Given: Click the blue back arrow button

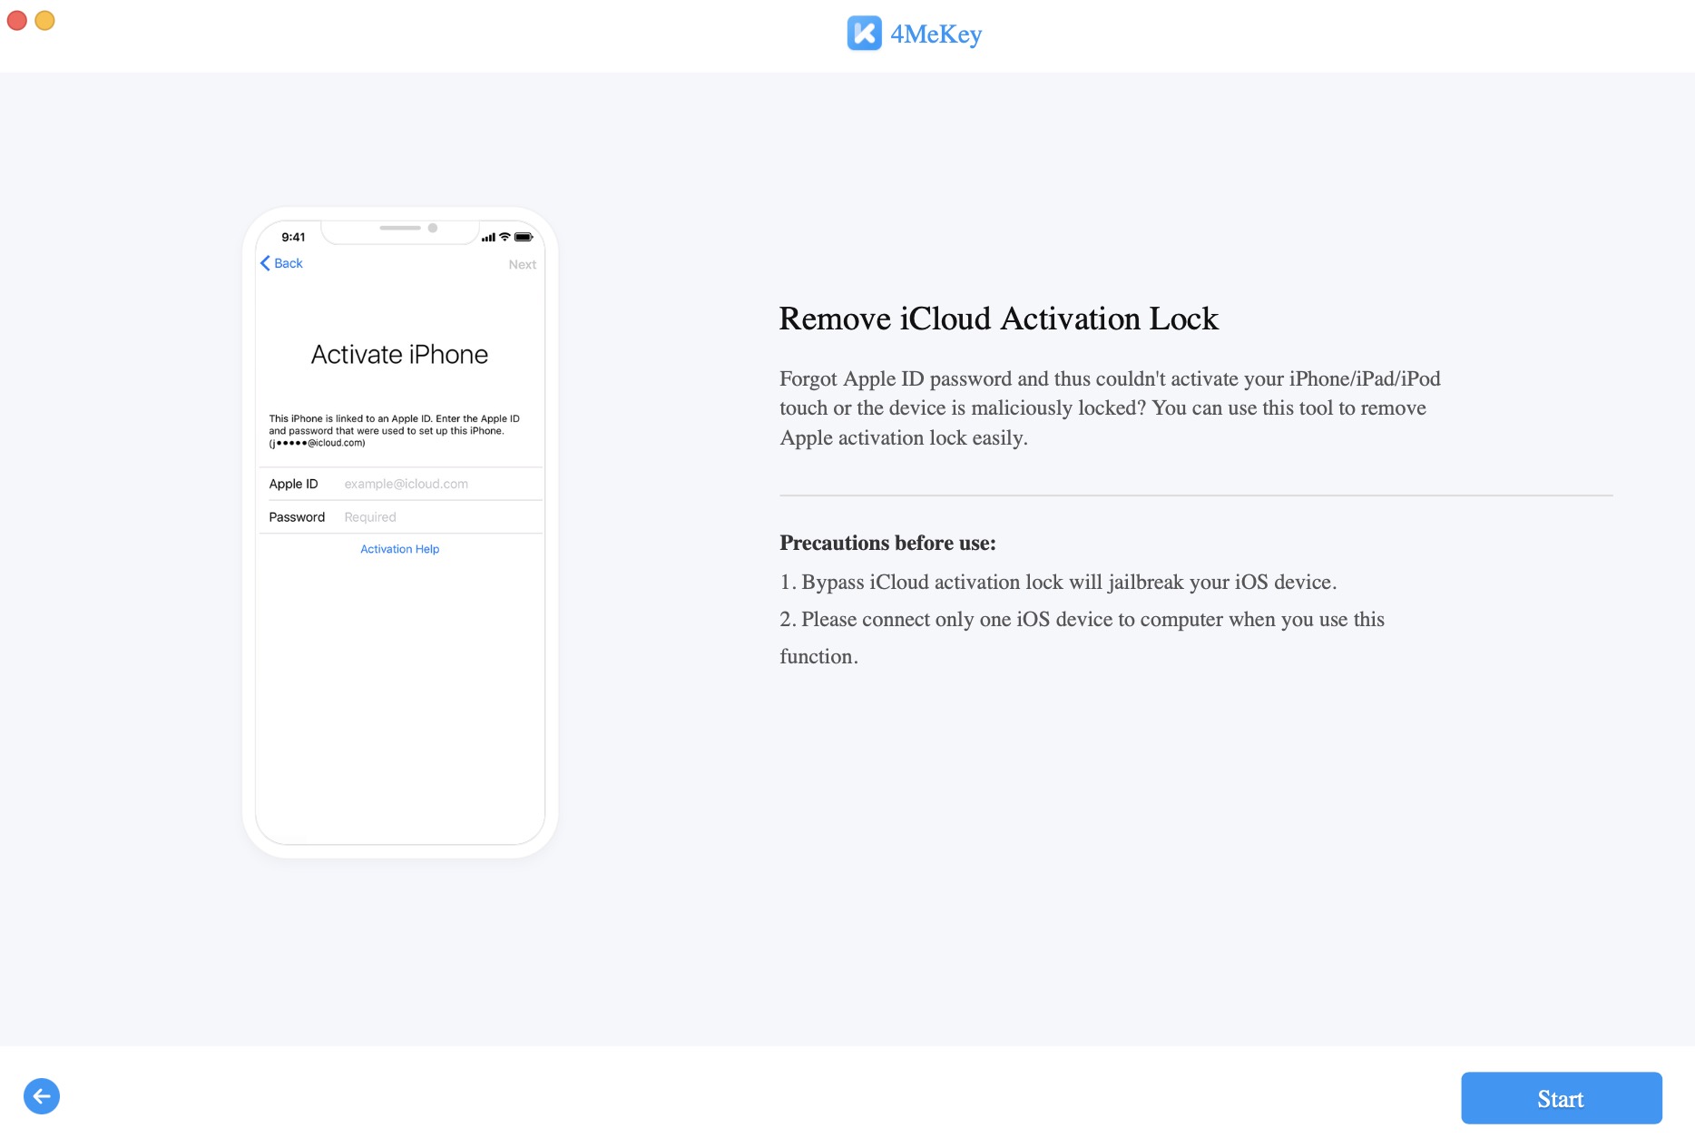Looking at the screenshot, I should (x=42, y=1096).
